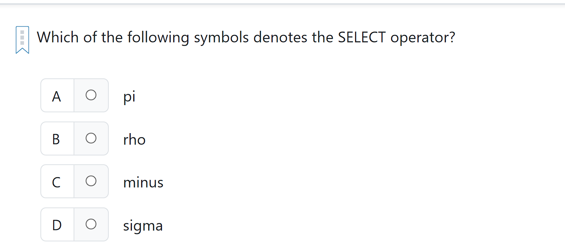Select the radio button for option A

click(91, 96)
